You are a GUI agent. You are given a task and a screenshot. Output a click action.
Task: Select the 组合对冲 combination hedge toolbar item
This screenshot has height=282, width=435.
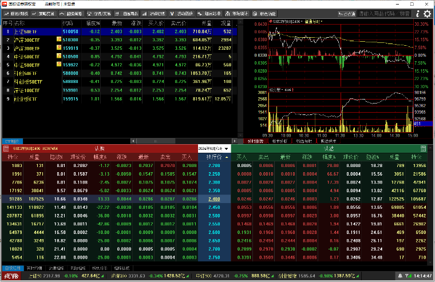pos(209,14)
